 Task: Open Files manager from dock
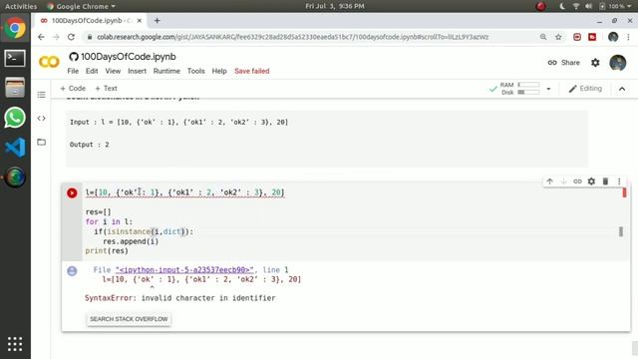[x=15, y=88]
